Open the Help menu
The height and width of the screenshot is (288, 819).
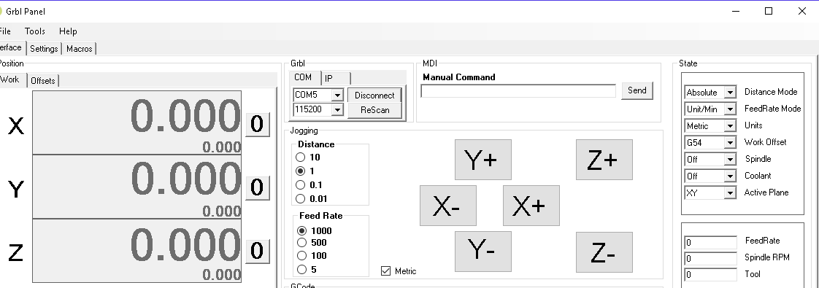pyautogui.click(x=68, y=31)
